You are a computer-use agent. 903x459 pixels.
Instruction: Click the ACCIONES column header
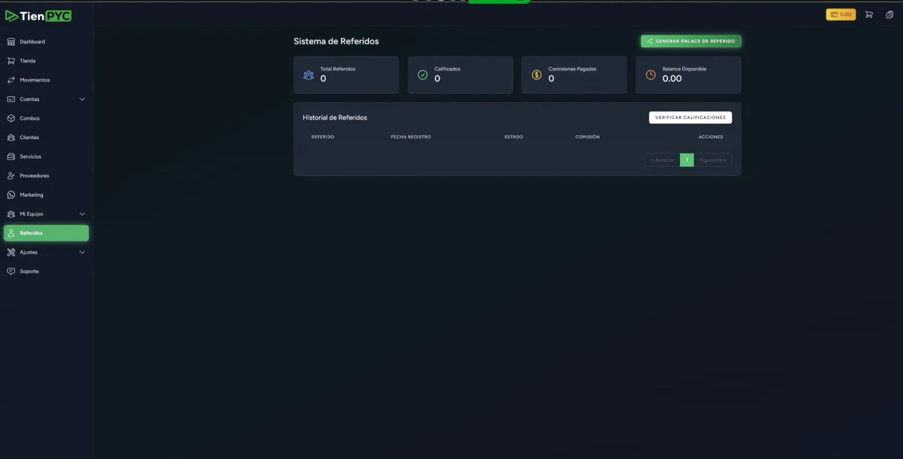click(x=711, y=137)
